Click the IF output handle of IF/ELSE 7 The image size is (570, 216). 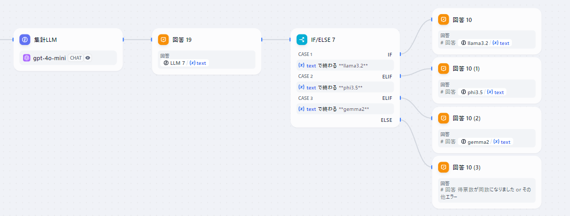(400, 54)
